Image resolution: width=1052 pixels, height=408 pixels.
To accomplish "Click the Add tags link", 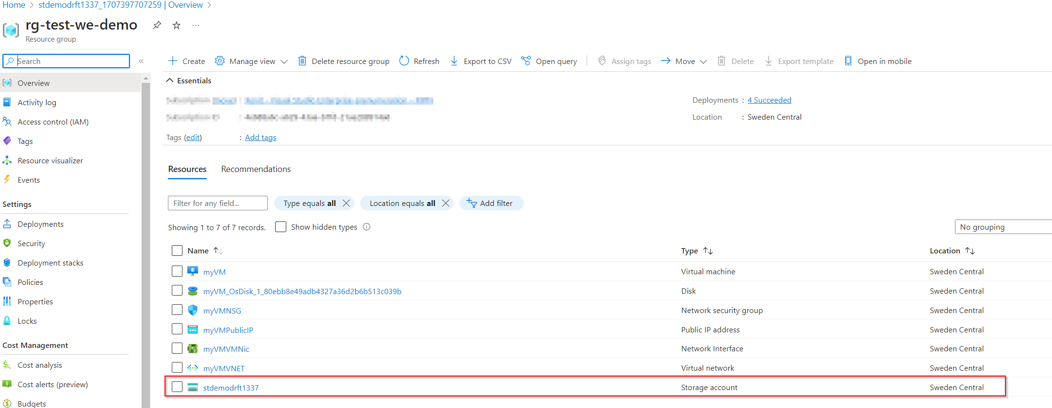I will point(261,137).
